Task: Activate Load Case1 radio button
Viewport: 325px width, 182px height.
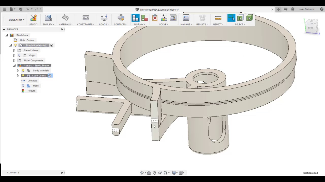Action: click(x=50, y=76)
